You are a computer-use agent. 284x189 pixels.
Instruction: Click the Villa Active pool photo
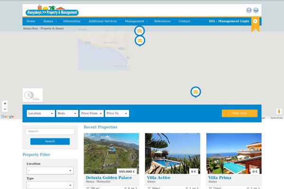173,154
